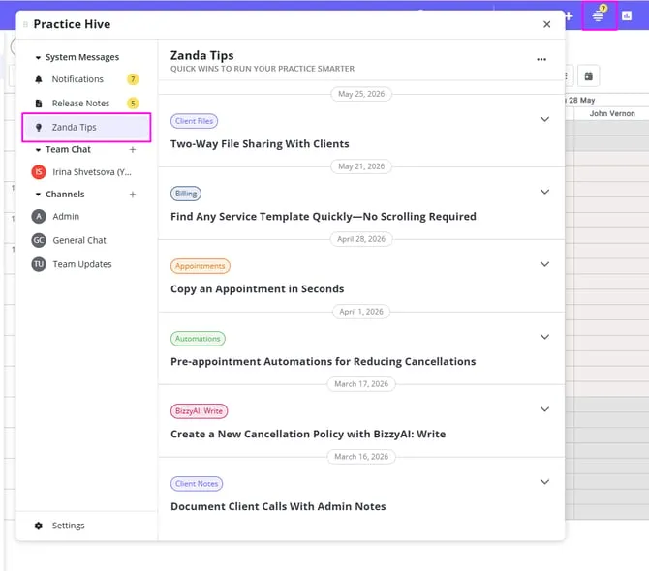Collapse the Team Chat section
Screen dimensions: 649x571
click(x=38, y=150)
